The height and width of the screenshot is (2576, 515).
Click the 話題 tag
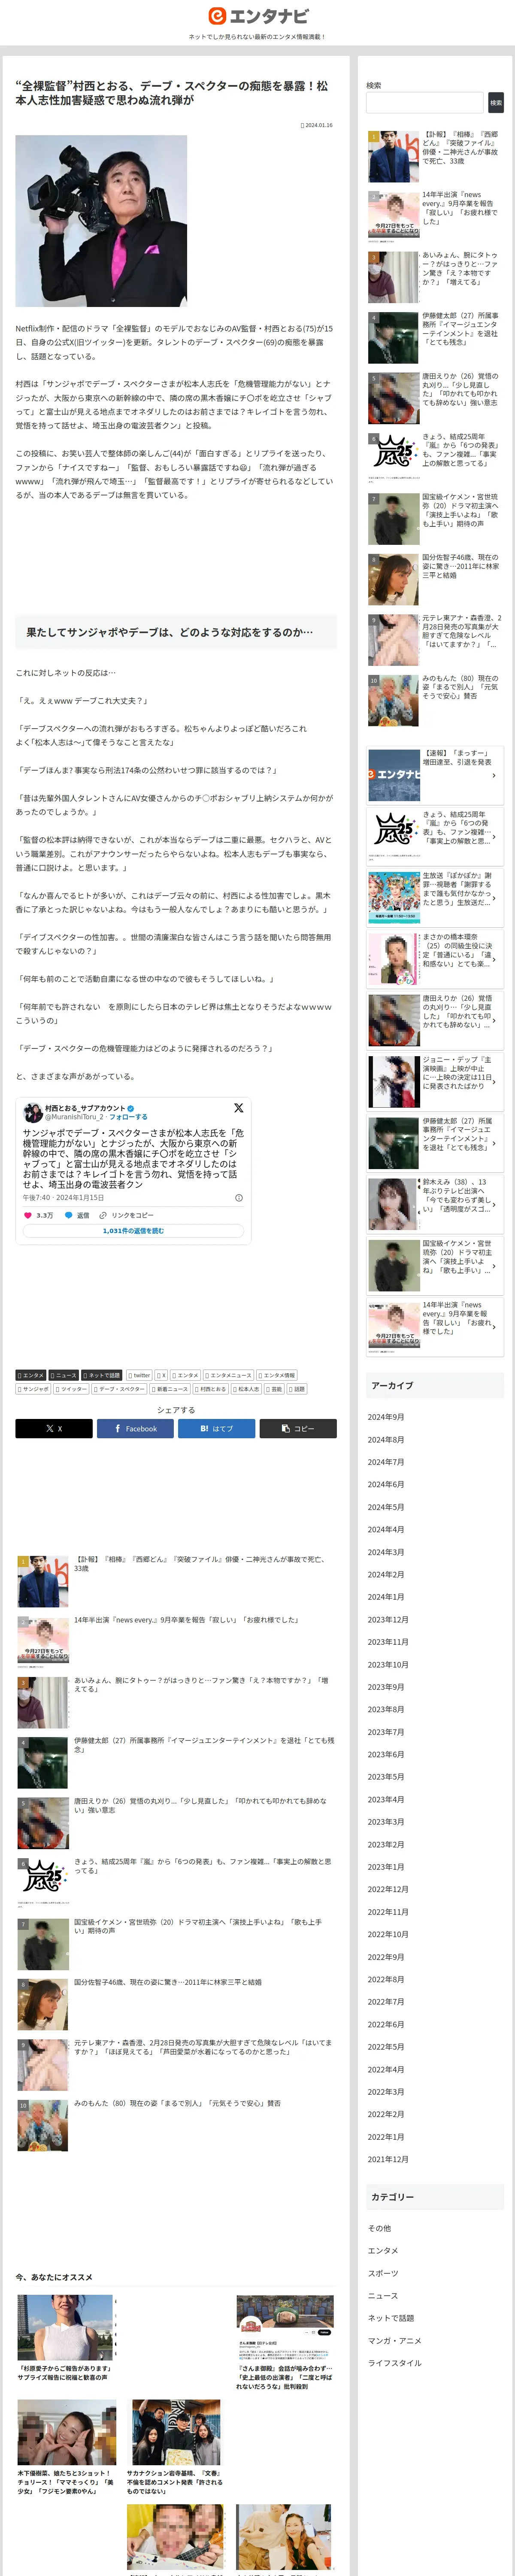point(297,1389)
